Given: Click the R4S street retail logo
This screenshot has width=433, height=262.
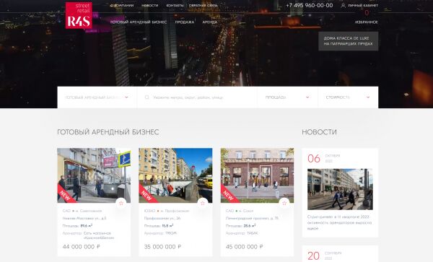Looking at the screenshot, I should click(x=79, y=15).
